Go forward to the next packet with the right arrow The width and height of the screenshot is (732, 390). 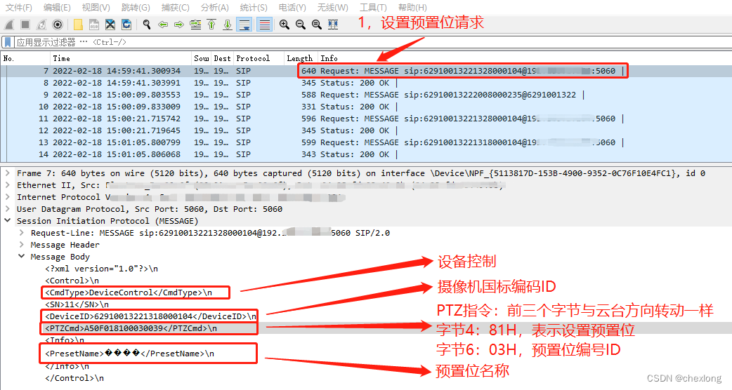179,25
